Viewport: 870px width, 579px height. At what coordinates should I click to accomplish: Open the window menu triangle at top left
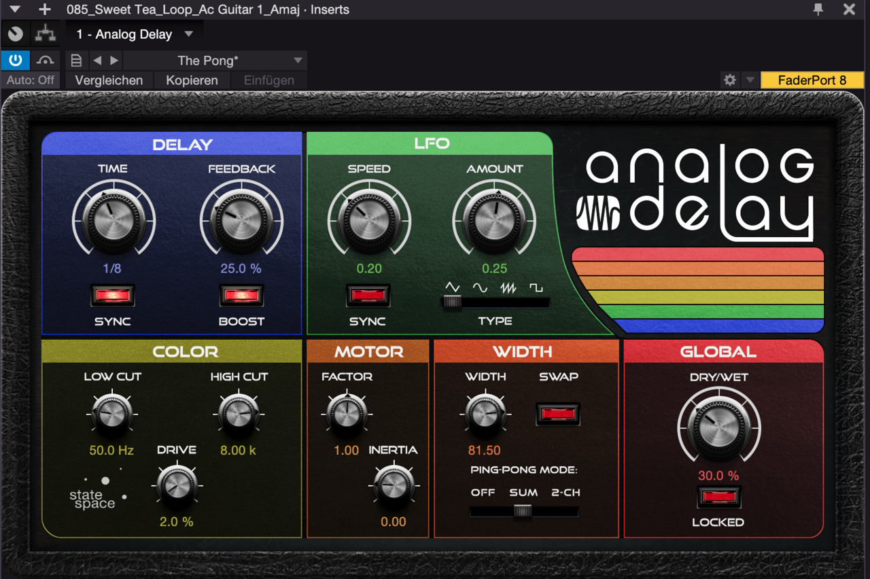pyautogui.click(x=15, y=10)
